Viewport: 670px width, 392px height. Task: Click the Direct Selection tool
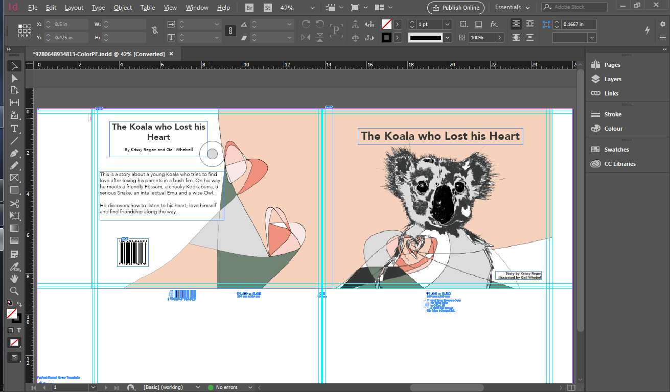click(14, 78)
